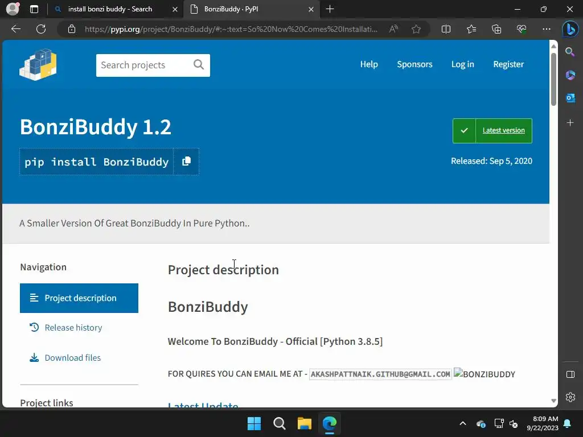Screen dimensions: 583x437
Task: Click the scrollbar down arrow
Action: [553, 401]
